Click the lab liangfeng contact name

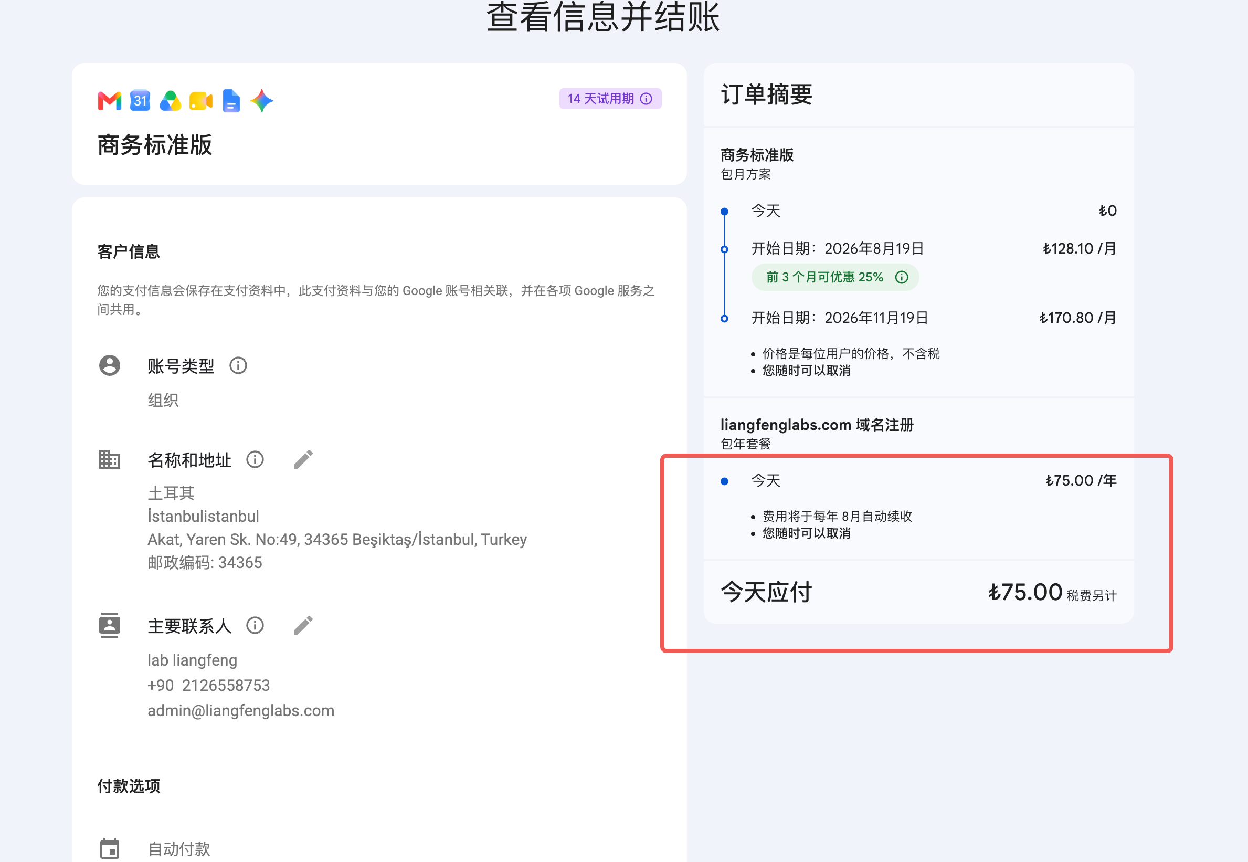(192, 660)
